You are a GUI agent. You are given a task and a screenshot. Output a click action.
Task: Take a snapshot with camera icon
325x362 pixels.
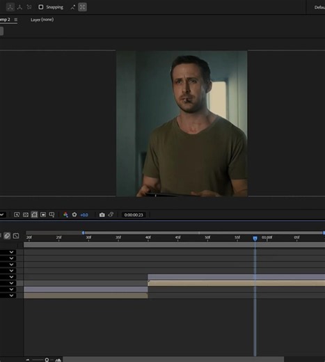[102, 215]
